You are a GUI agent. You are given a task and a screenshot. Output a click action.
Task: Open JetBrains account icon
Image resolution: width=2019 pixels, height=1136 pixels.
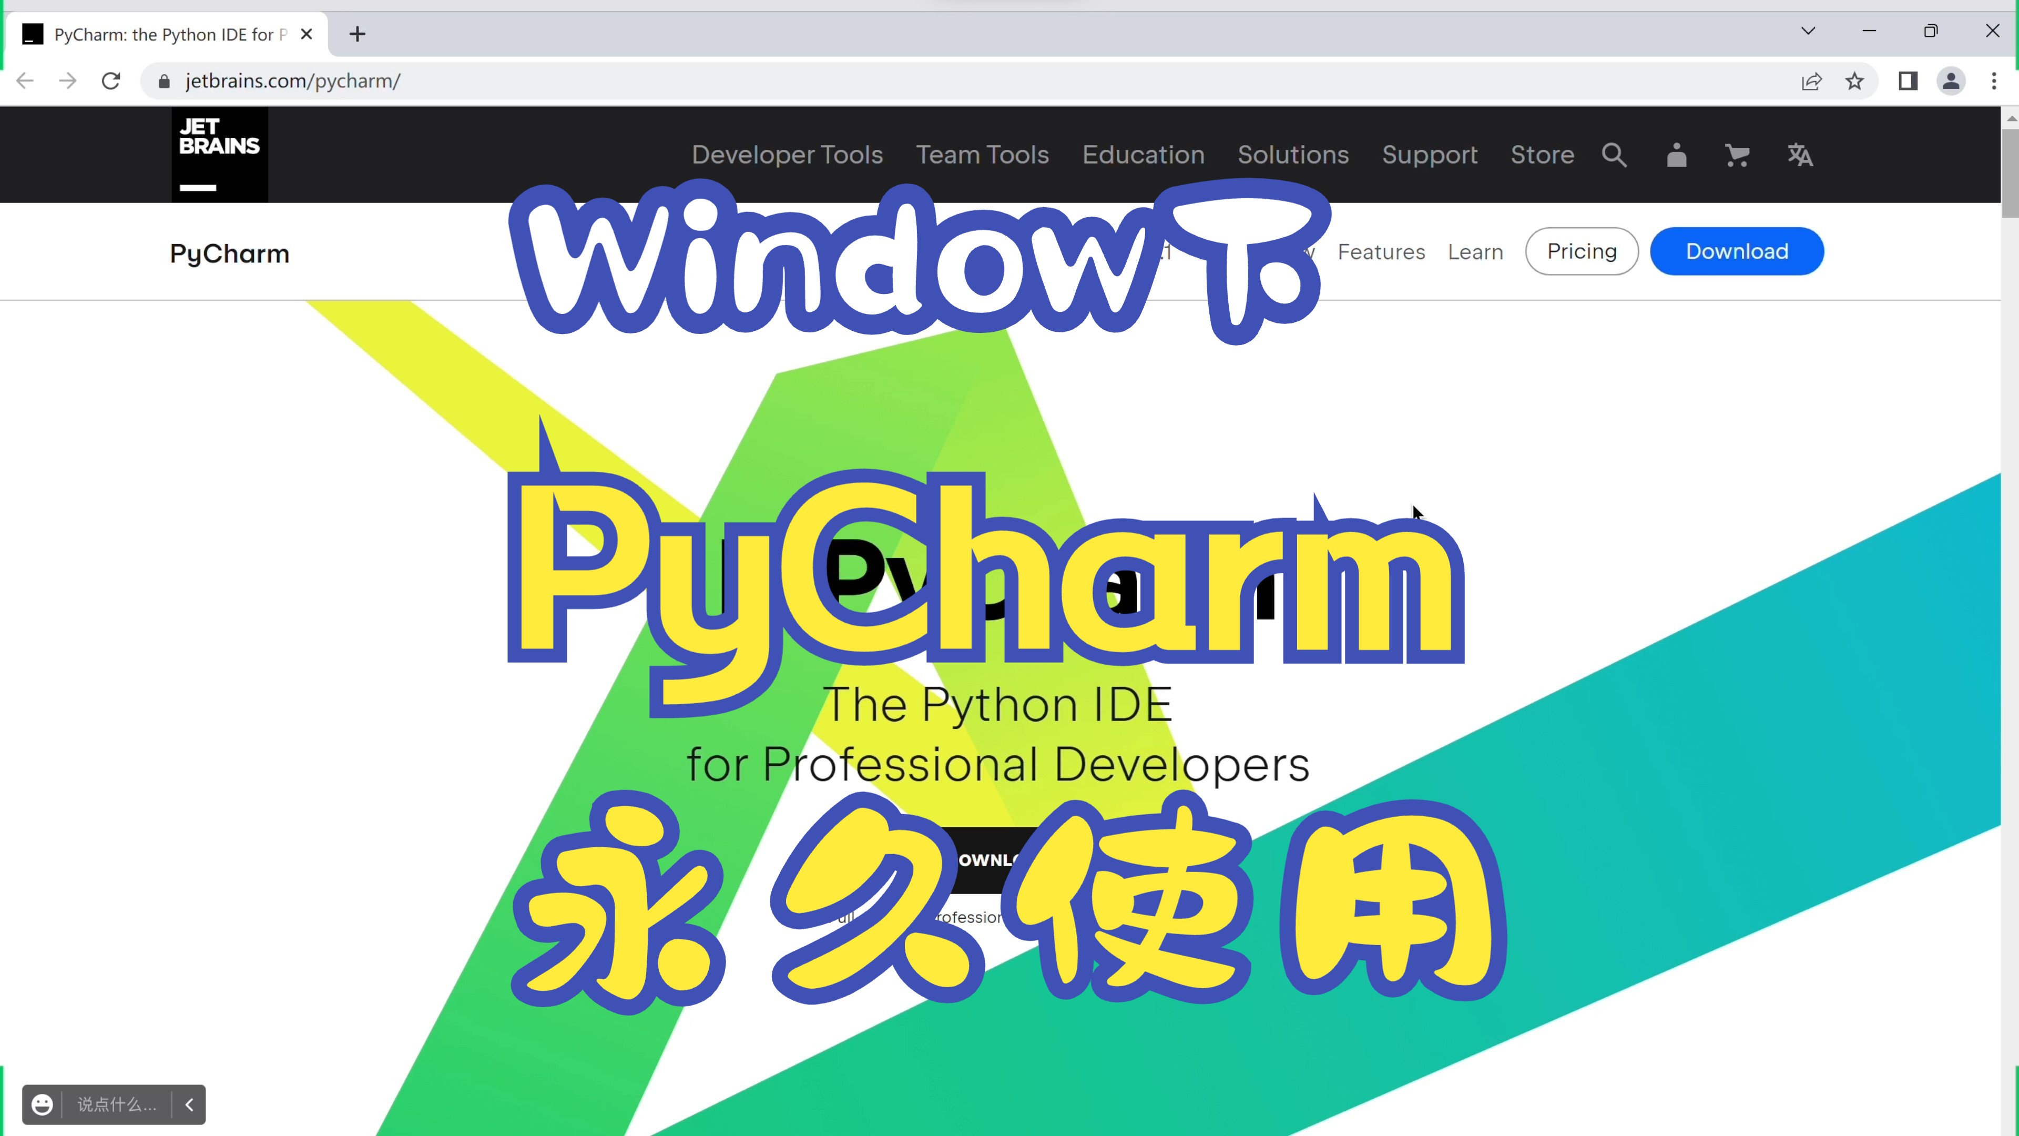click(x=1677, y=155)
